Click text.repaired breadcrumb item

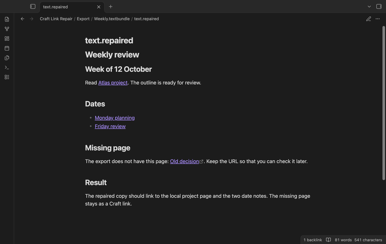146,19
